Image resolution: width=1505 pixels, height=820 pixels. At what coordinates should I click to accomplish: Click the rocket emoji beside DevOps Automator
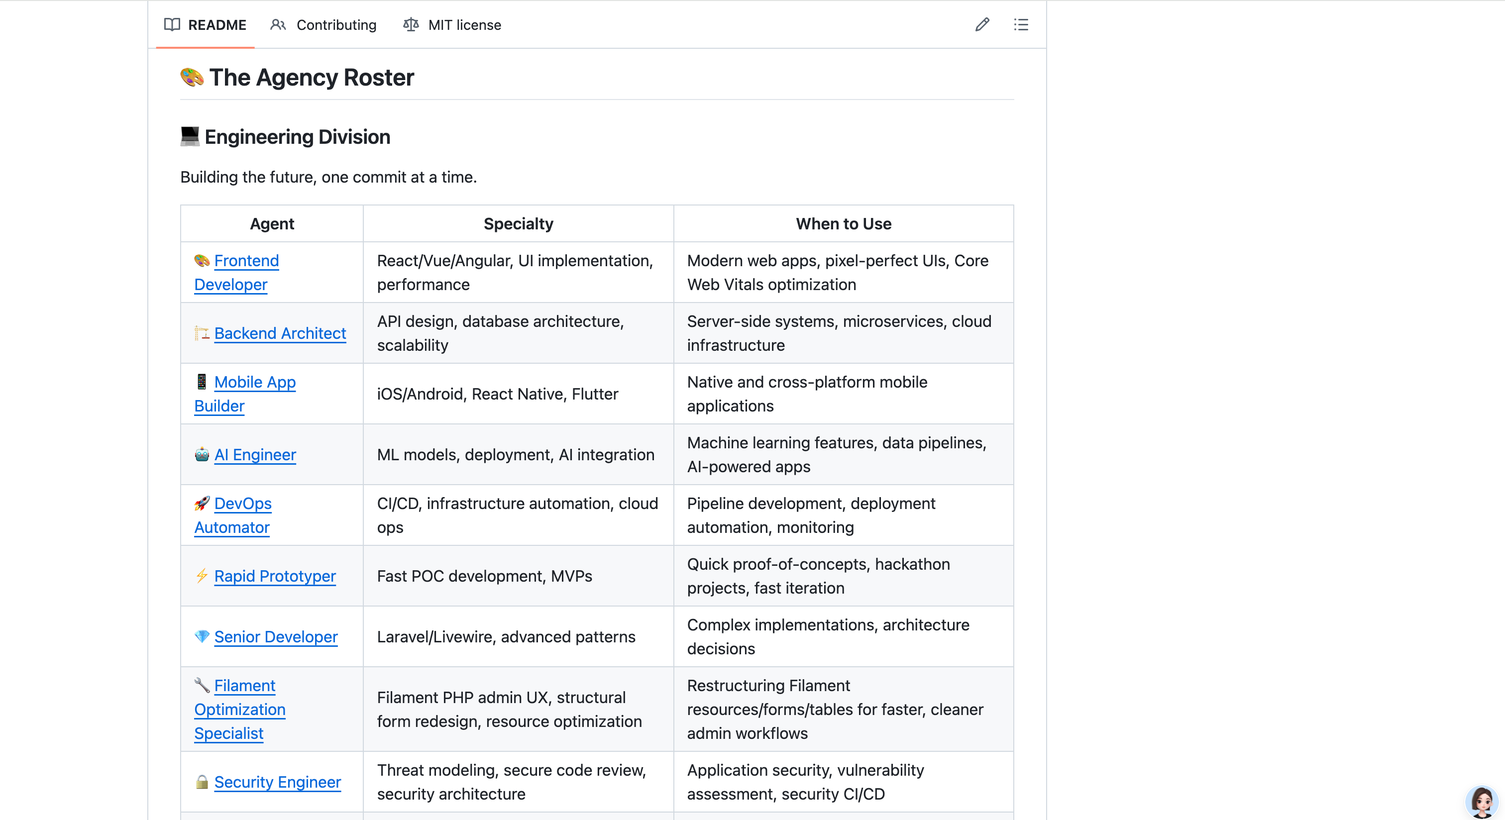202,503
